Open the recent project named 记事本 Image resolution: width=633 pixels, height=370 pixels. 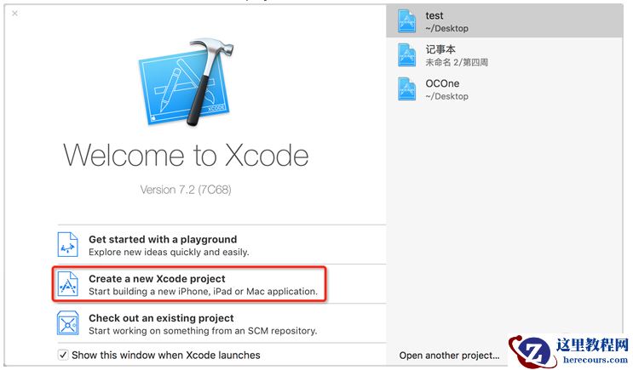click(440, 49)
